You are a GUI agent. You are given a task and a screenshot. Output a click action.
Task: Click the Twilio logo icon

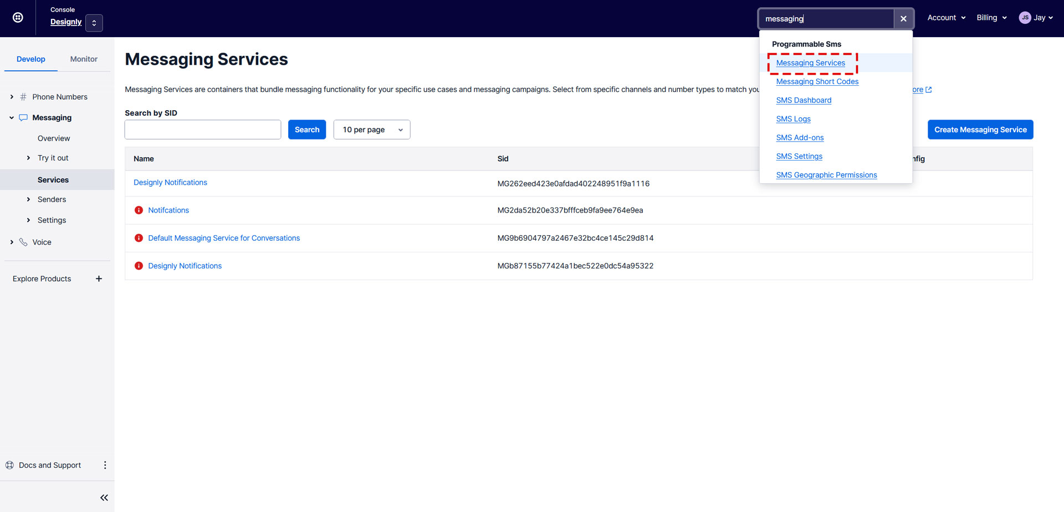[x=17, y=17]
